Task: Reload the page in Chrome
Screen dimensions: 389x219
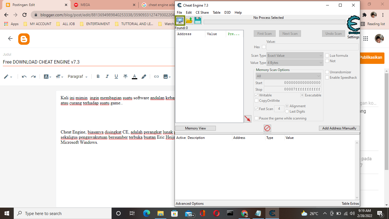Action: tap(24, 15)
